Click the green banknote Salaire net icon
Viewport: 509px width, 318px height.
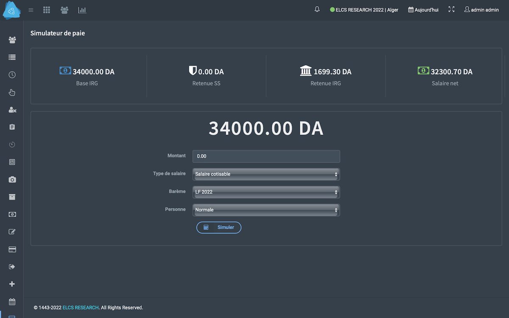[x=423, y=70]
